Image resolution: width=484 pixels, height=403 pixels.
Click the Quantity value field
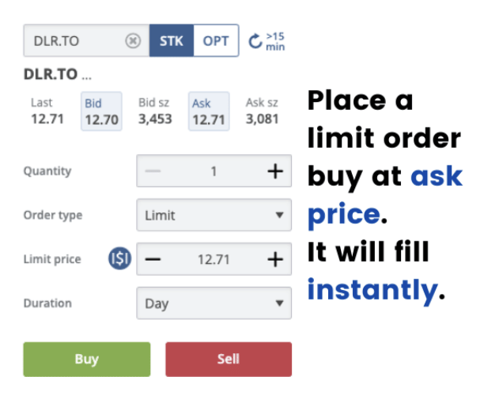tap(214, 171)
